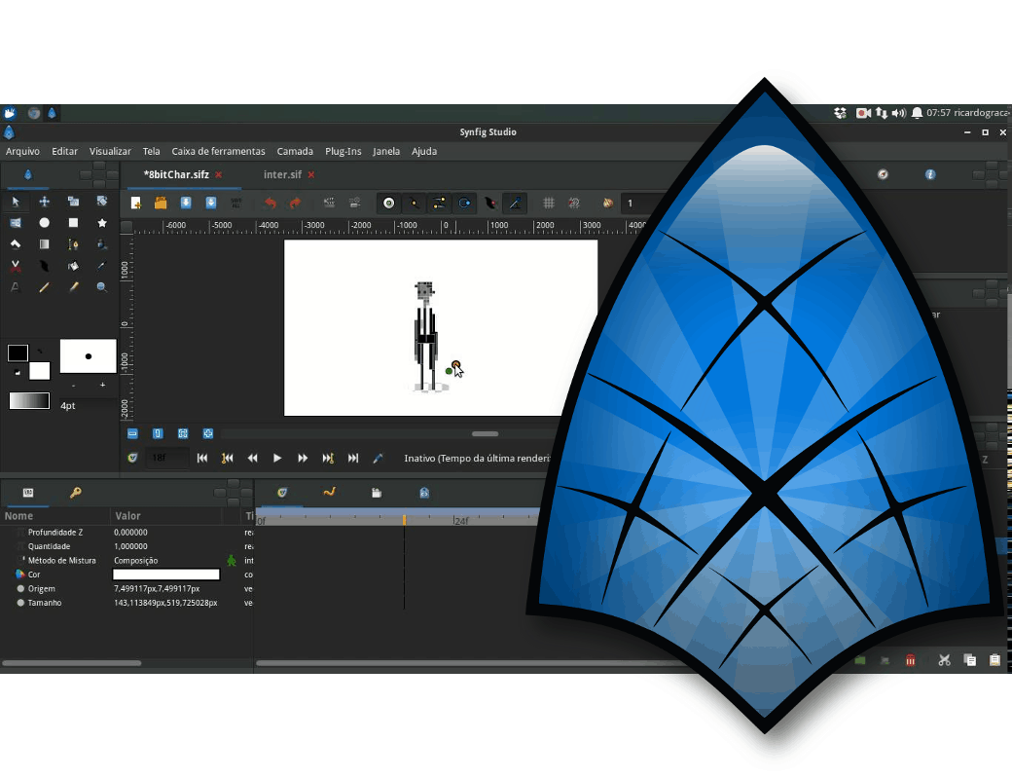
Task: Open the curves panel tab
Action: tap(329, 492)
